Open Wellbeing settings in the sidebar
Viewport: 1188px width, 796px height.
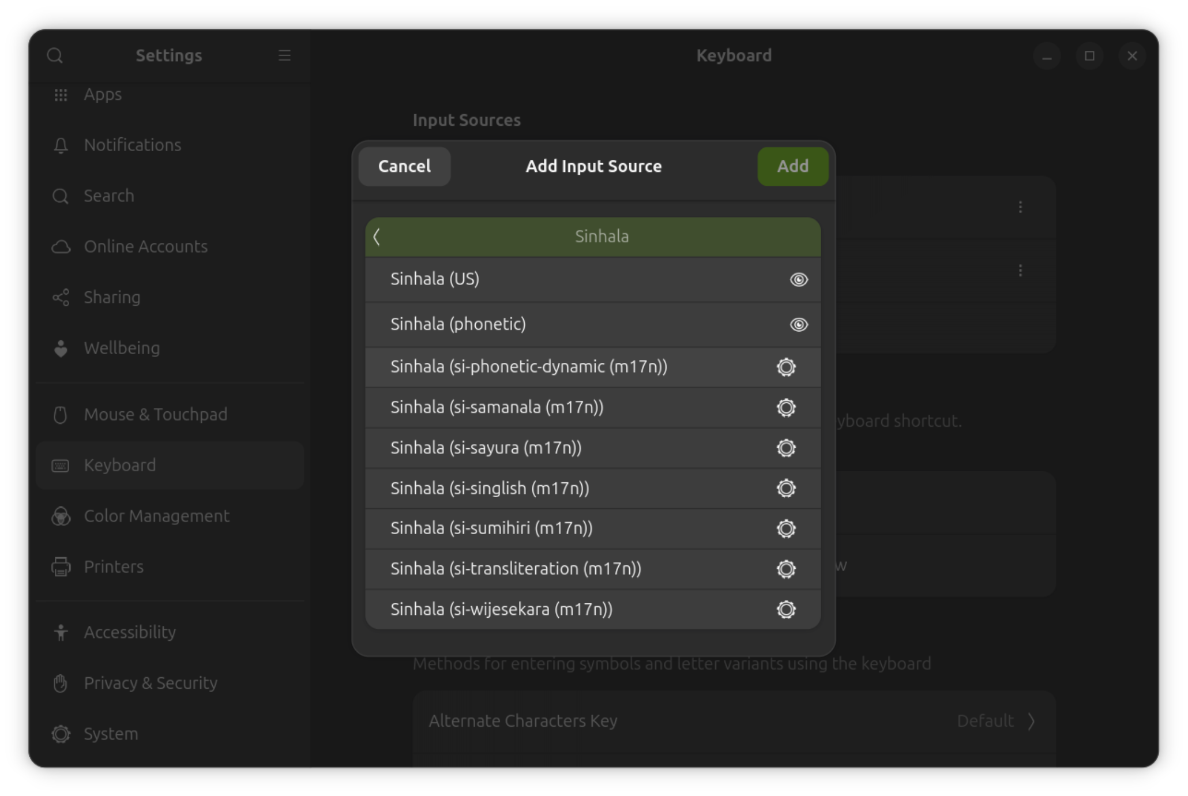point(170,348)
